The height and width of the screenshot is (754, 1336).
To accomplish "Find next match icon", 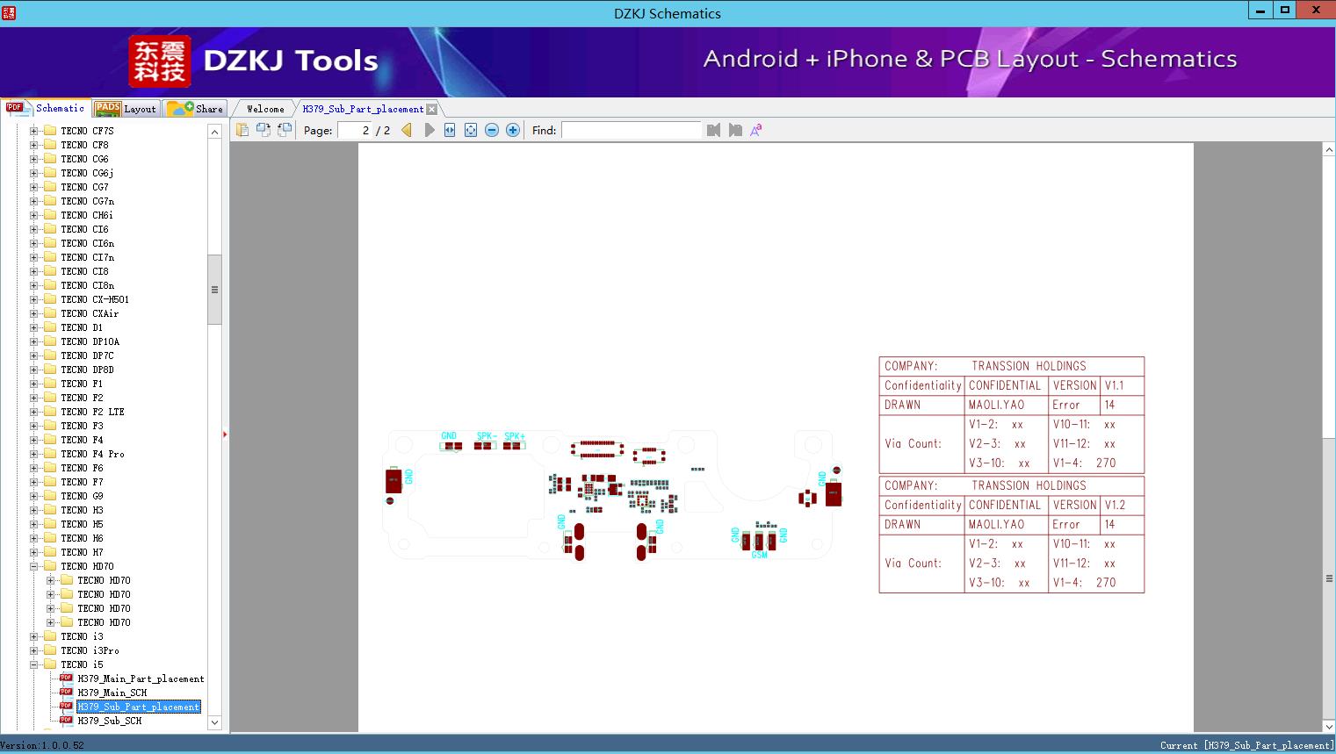I will point(735,130).
